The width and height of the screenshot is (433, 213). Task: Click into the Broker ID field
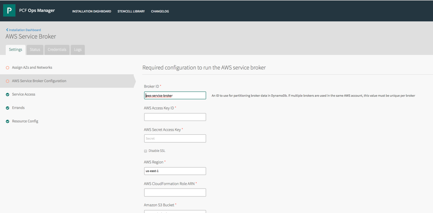click(x=175, y=95)
